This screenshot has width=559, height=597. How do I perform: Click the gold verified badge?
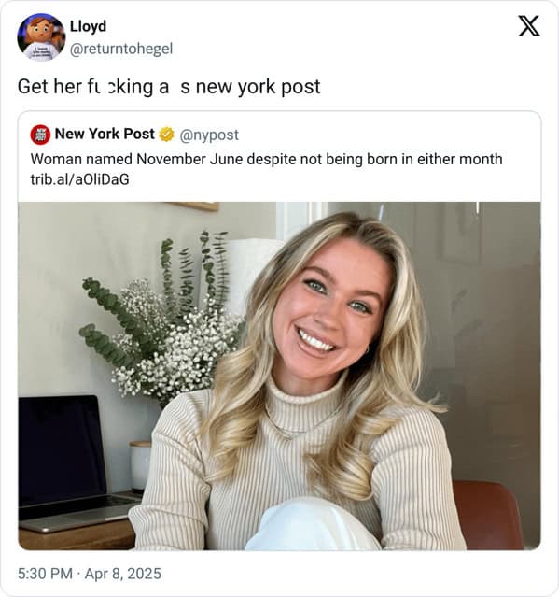click(166, 135)
